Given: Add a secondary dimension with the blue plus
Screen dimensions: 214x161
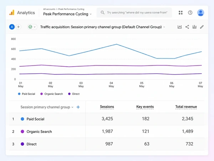Looking at the screenshot, I should pos(78,107).
